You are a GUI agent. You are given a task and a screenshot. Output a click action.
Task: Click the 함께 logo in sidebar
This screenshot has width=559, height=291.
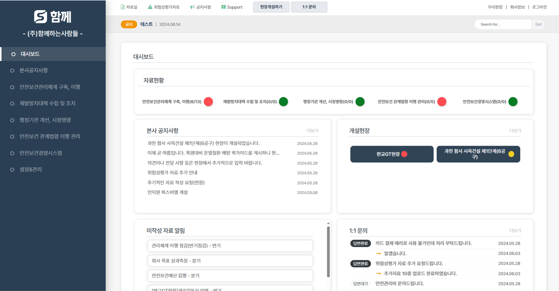click(53, 17)
